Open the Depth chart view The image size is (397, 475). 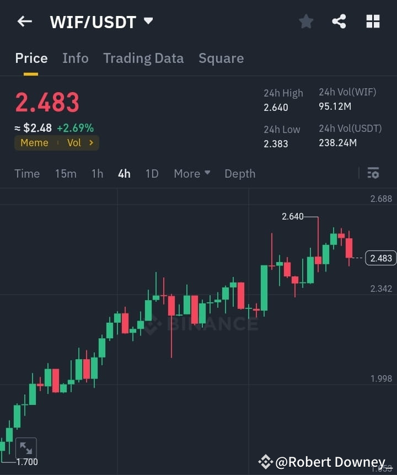pos(240,173)
